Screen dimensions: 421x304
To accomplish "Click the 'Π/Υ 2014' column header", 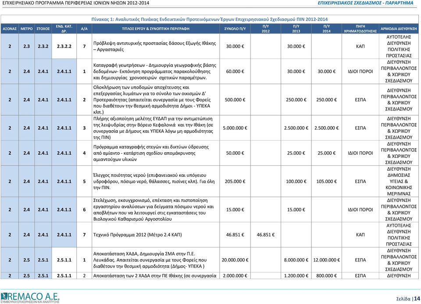I will coord(326,29).
